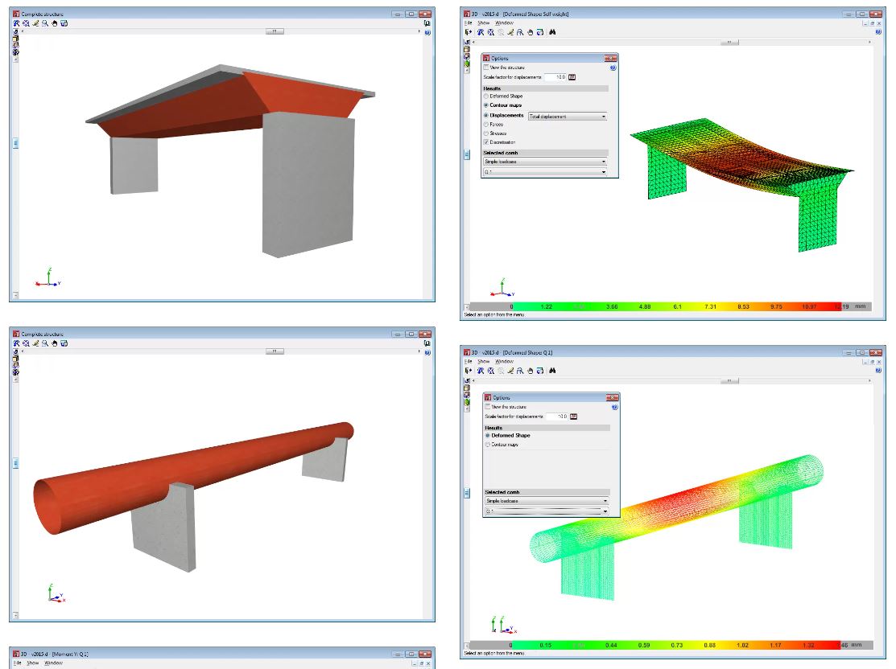The image size is (896, 669).
Task: Select Contour maps radio in Q 1 Options
Action: [488, 445]
